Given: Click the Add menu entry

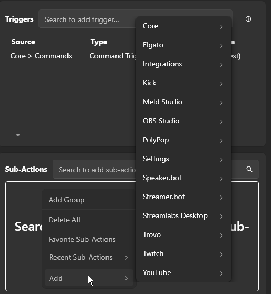Looking at the screenshot, I should (x=89, y=278).
